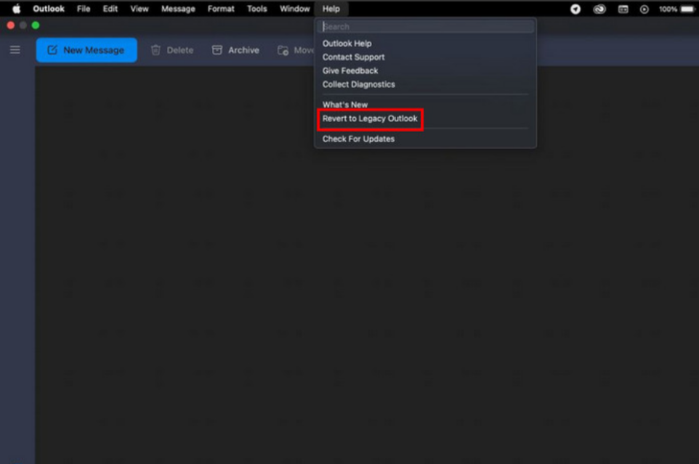
Task: Click the battery status icon
Action: coord(688,9)
